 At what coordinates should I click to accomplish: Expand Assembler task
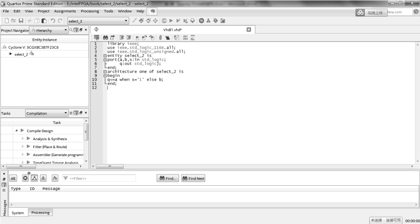tap(23, 155)
